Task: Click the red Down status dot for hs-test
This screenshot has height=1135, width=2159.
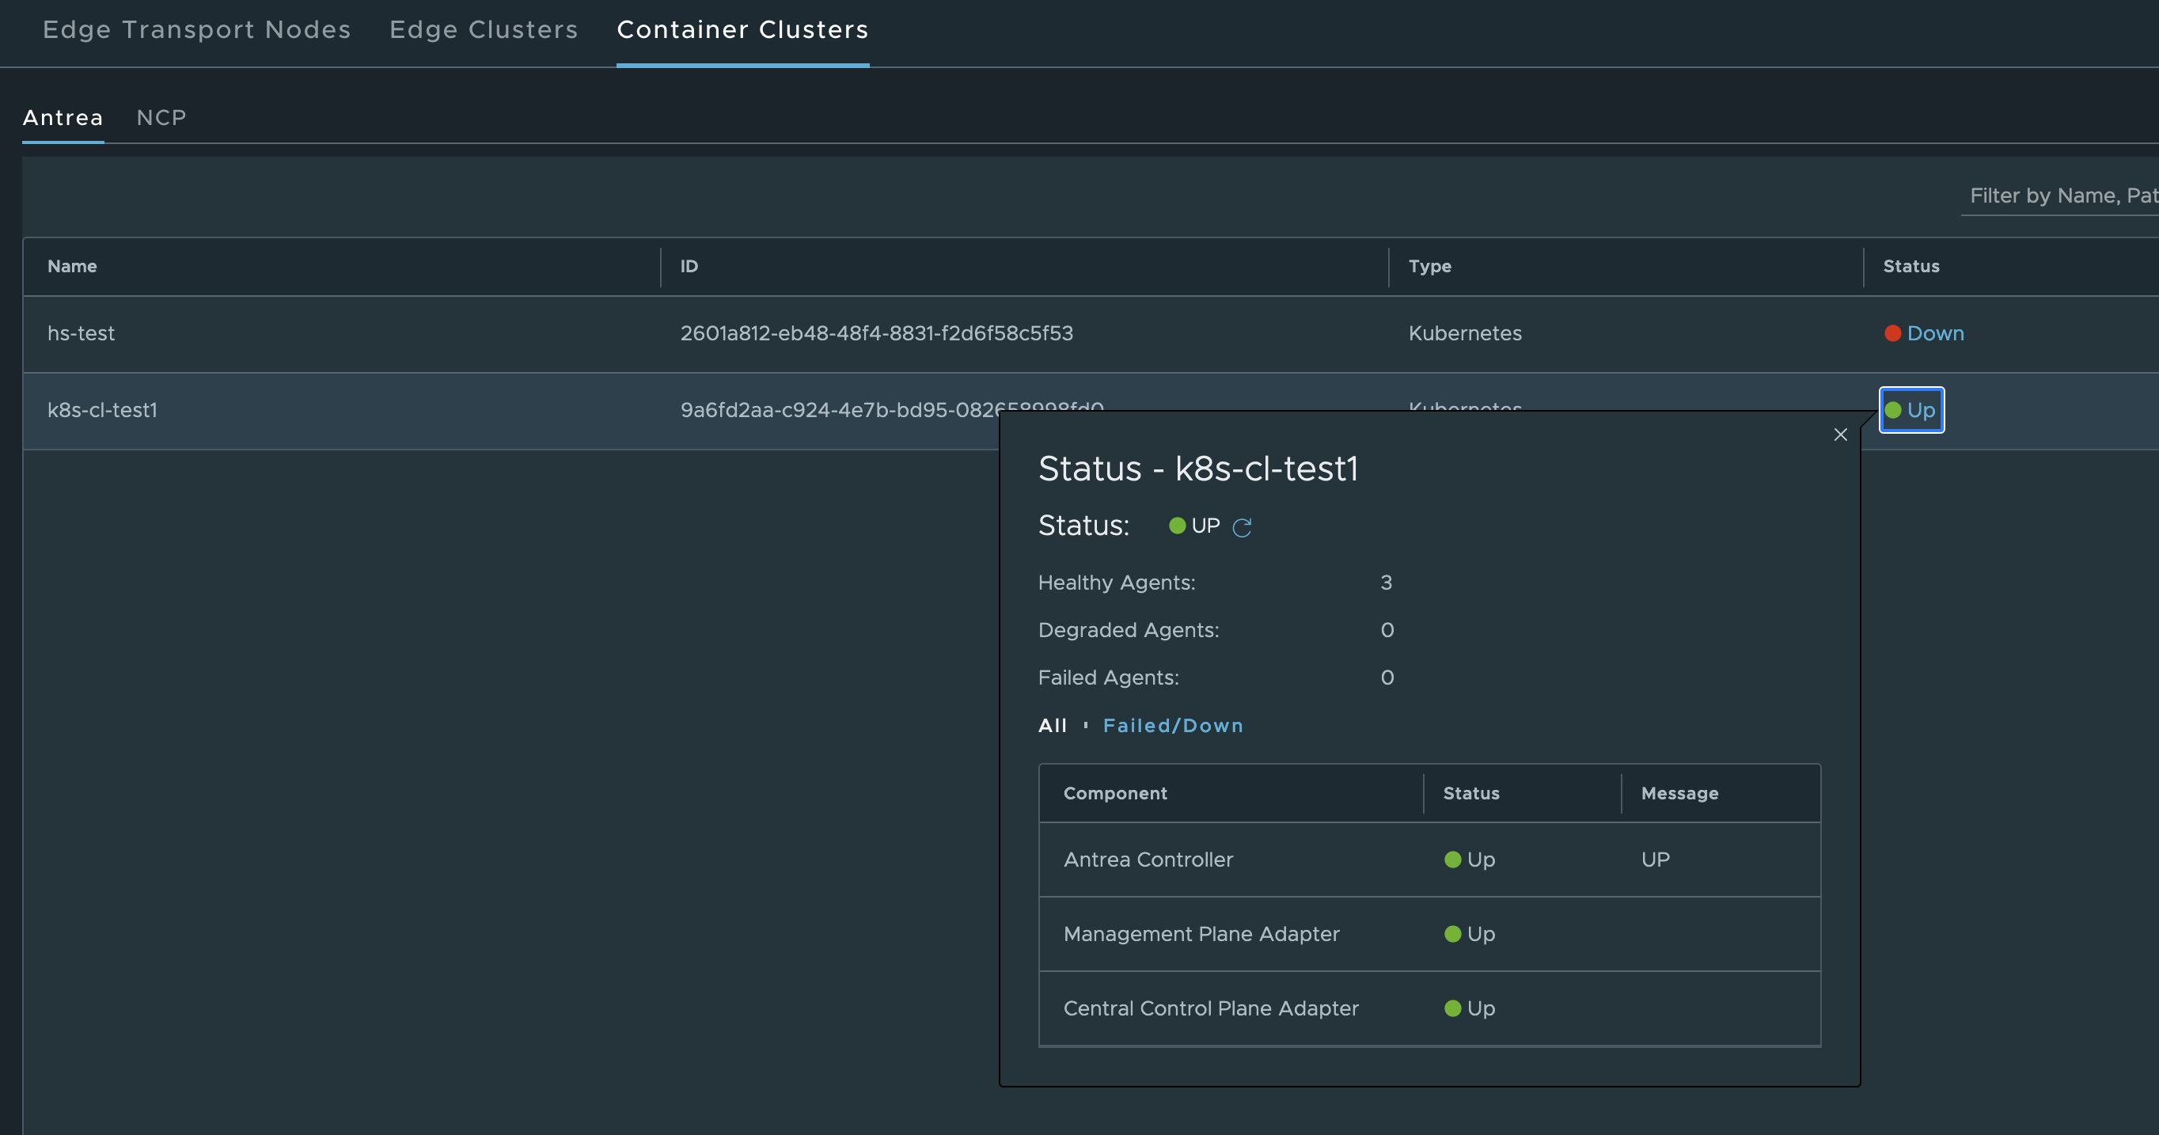Action: 1893,332
